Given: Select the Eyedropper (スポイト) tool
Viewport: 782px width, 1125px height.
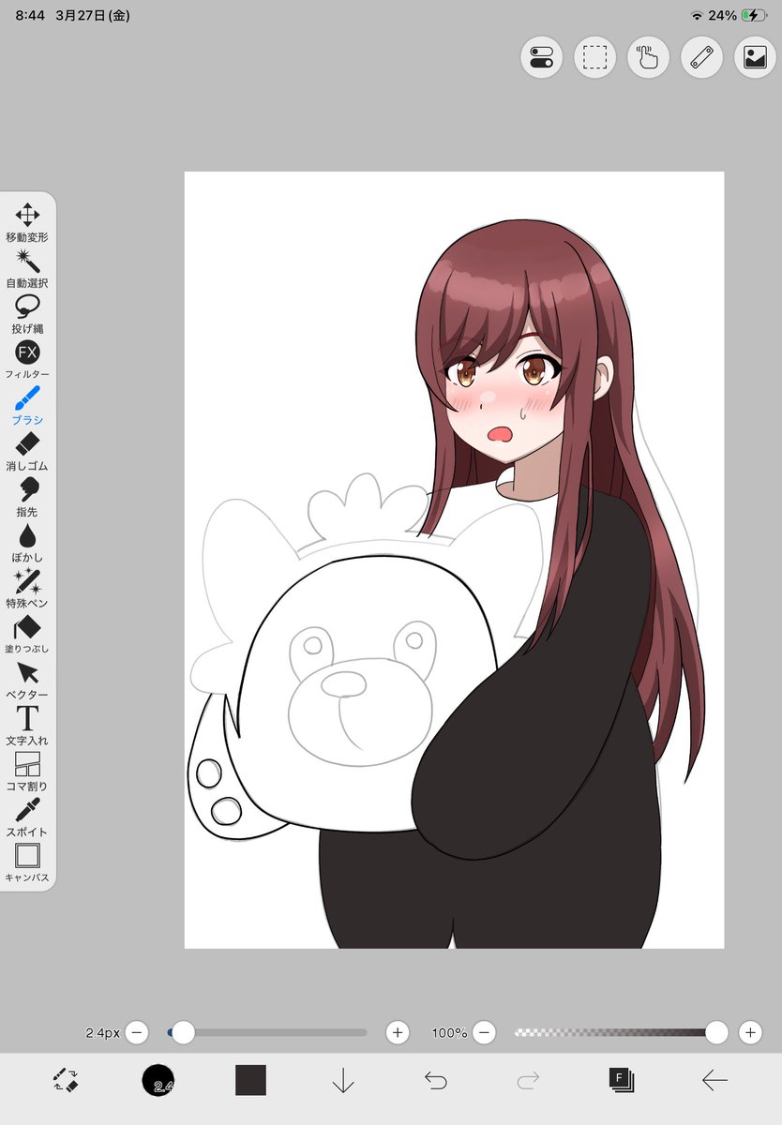Looking at the screenshot, I should (x=27, y=817).
